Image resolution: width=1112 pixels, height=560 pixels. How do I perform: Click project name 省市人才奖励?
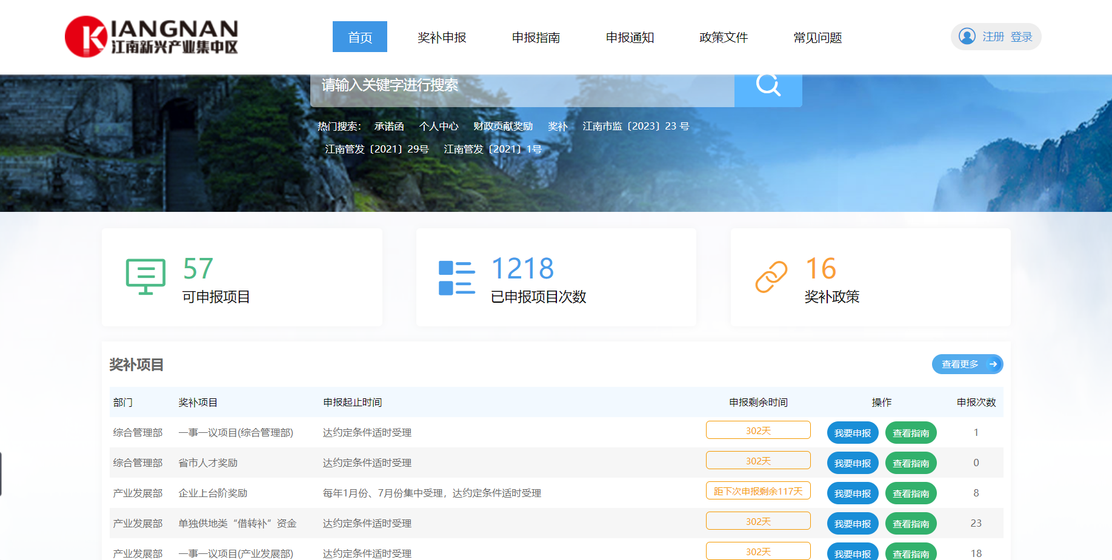208,463
